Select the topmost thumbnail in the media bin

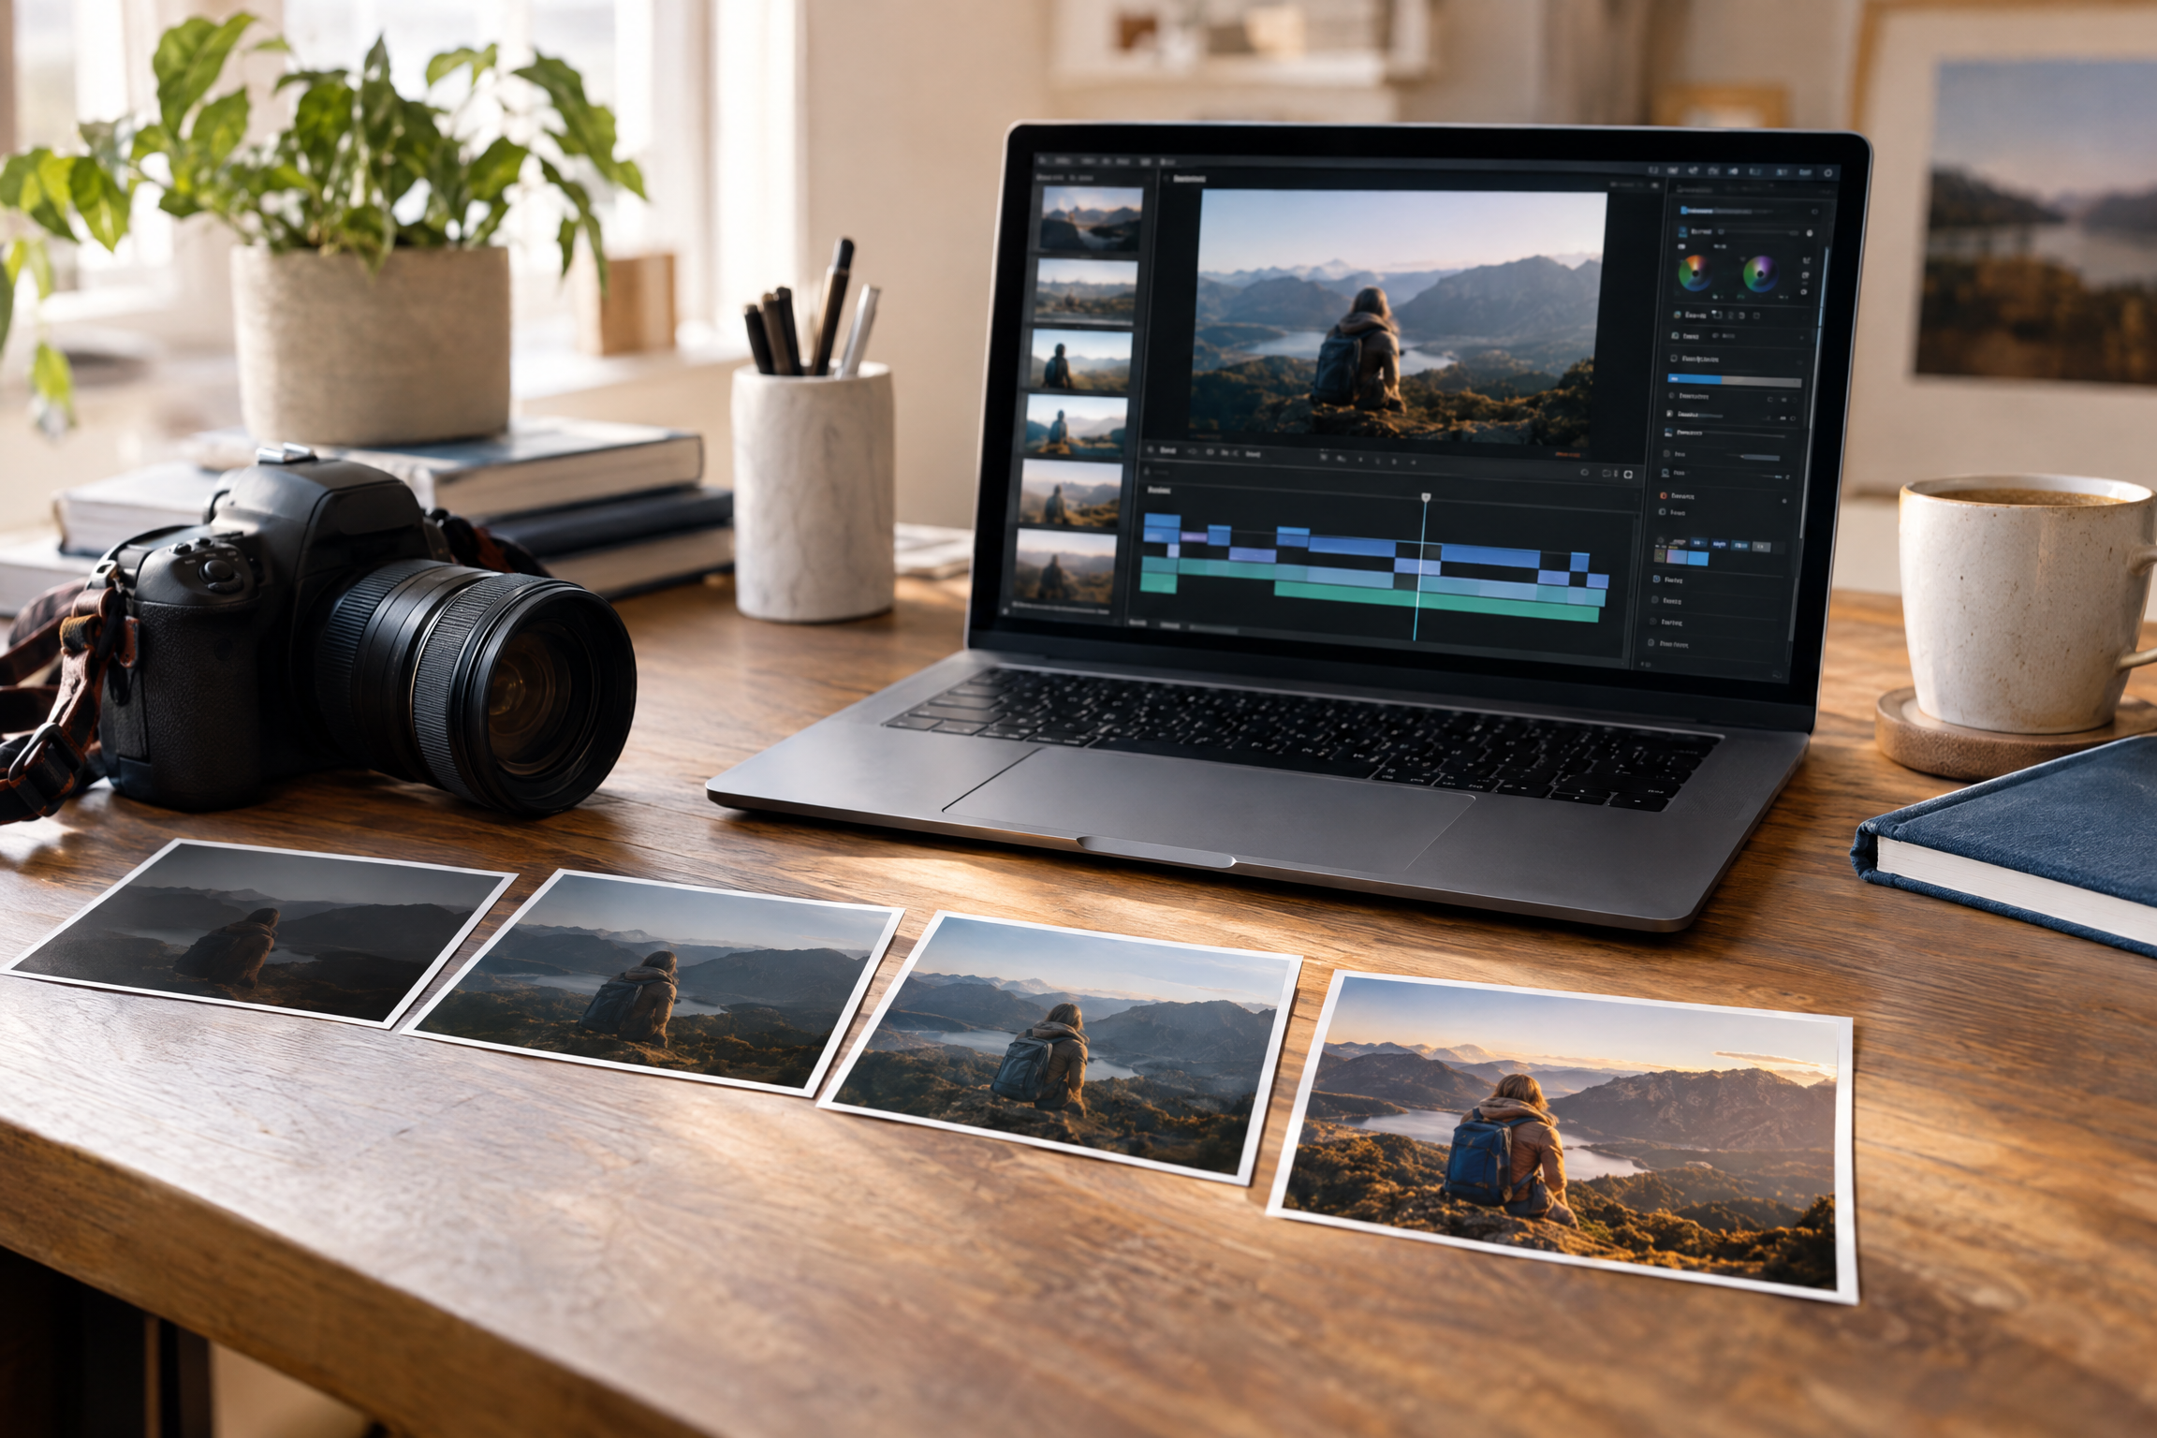1092,218
